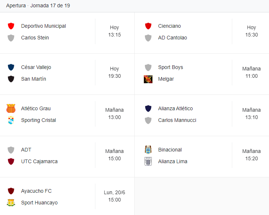Click the navy César Vallejo shield
Screen dimensions: 269x215
click(11, 67)
